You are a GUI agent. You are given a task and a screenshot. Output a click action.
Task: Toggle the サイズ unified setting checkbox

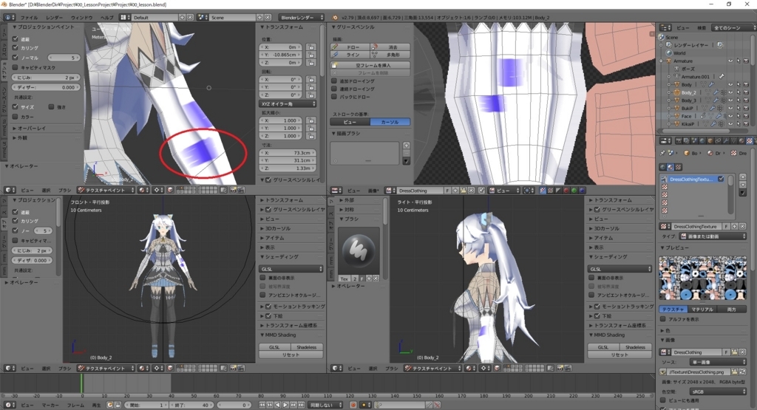[16, 106]
